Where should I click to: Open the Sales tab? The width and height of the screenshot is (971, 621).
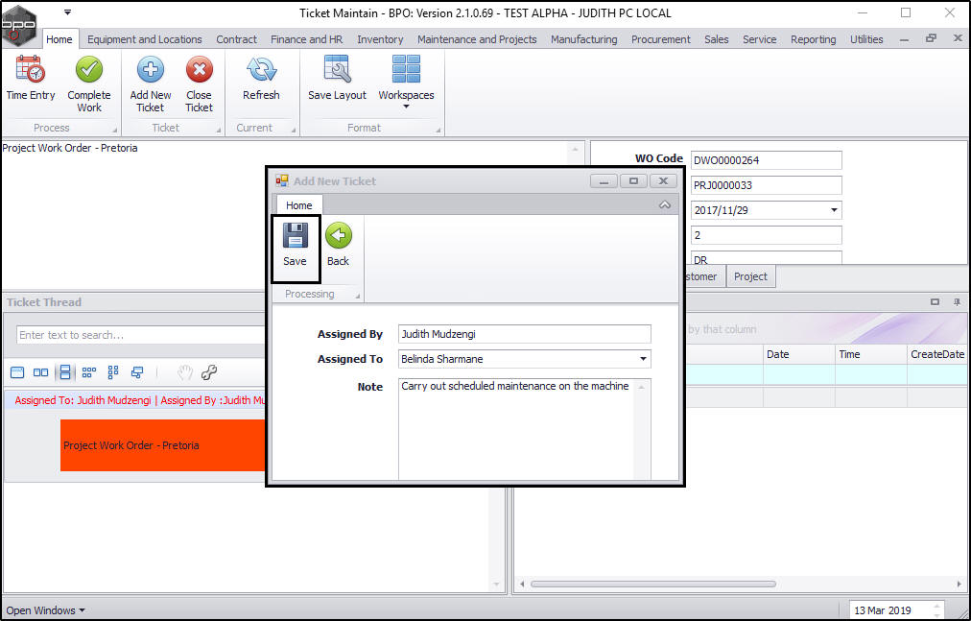(x=717, y=39)
